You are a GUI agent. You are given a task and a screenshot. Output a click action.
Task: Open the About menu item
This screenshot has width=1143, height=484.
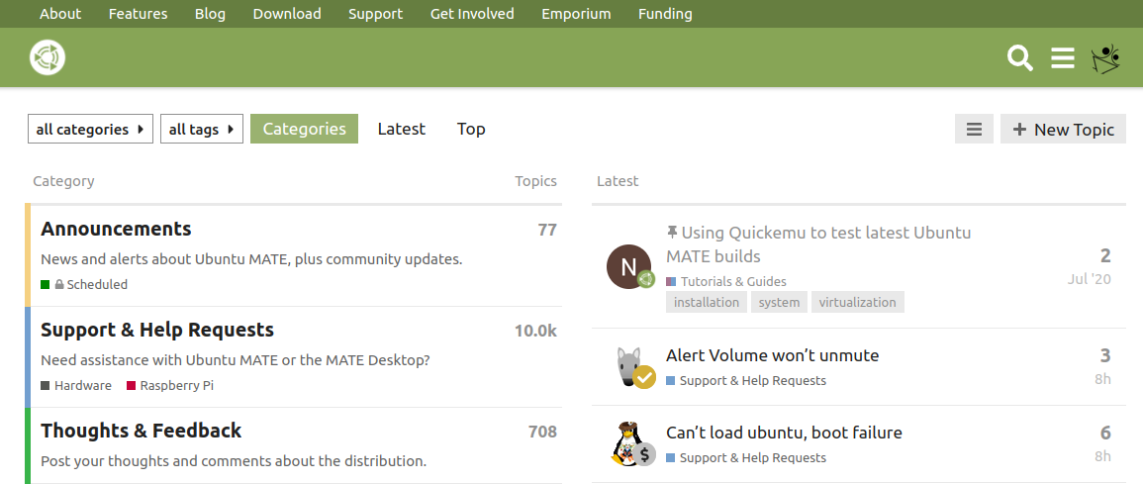click(x=60, y=14)
